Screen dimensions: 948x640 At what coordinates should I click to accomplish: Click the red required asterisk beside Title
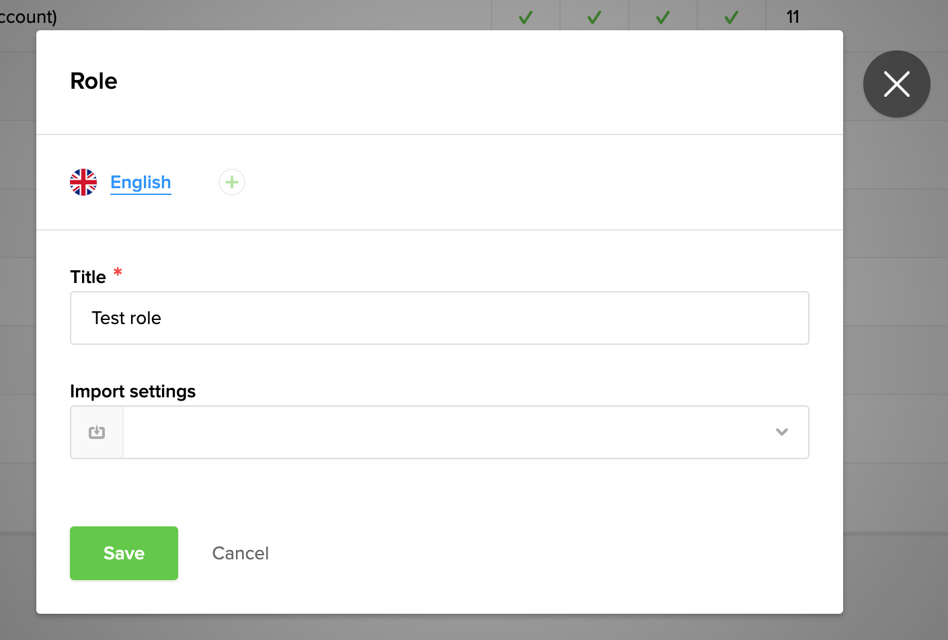tap(118, 272)
